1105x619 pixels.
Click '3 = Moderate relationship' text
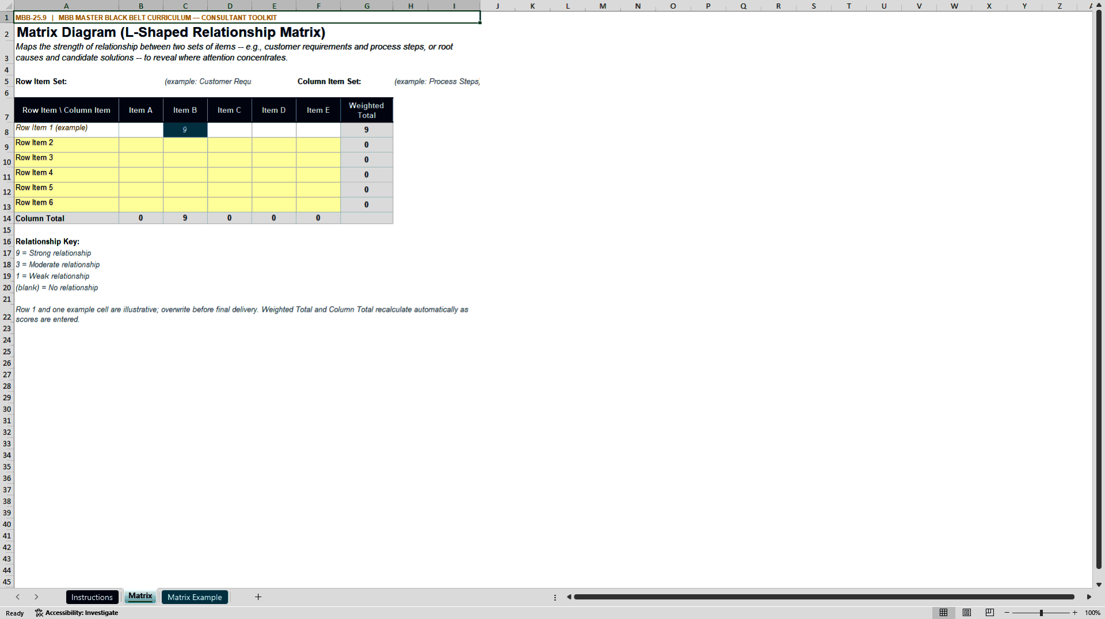pyautogui.click(x=58, y=265)
